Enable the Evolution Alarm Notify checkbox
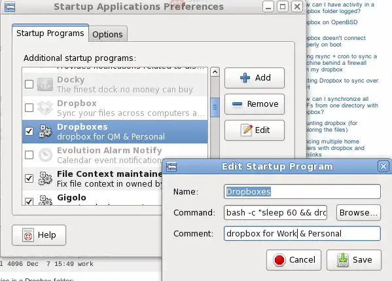Image resolution: width=392 pixels, height=281 pixels. 29,155
